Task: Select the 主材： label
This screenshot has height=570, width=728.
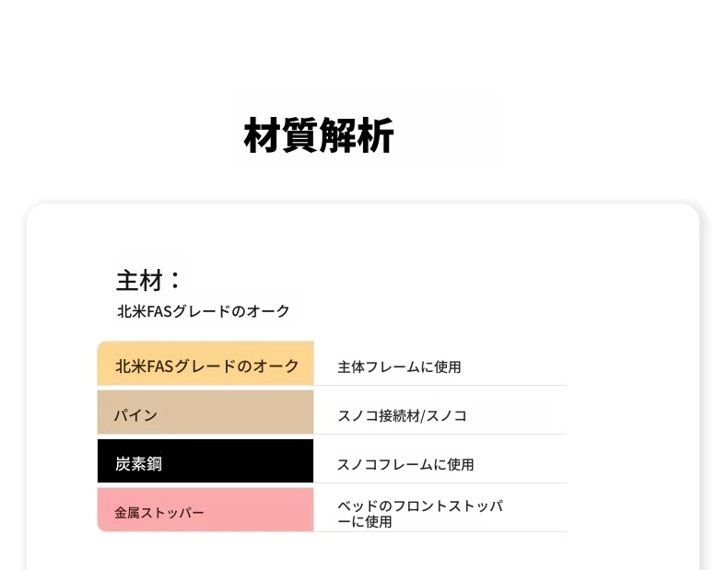Action: (x=148, y=280)
